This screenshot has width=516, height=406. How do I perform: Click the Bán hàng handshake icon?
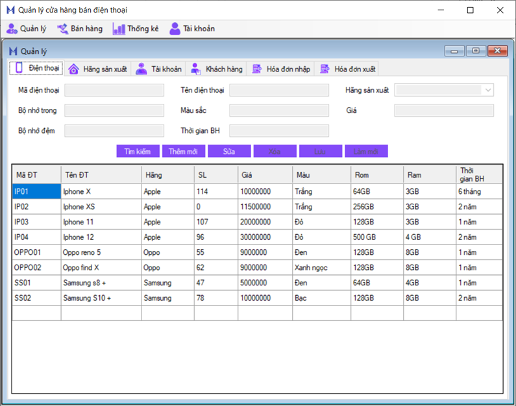pos(62,29)
